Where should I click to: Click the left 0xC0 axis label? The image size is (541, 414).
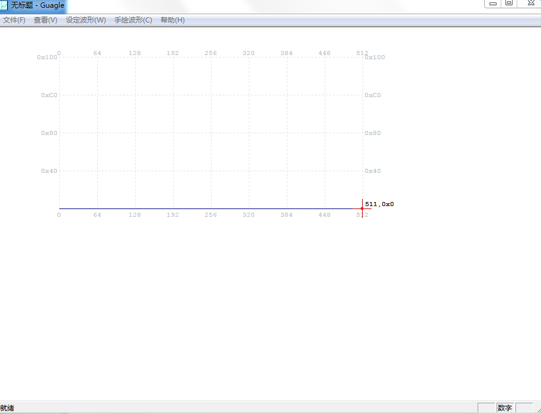pos(49,95)
